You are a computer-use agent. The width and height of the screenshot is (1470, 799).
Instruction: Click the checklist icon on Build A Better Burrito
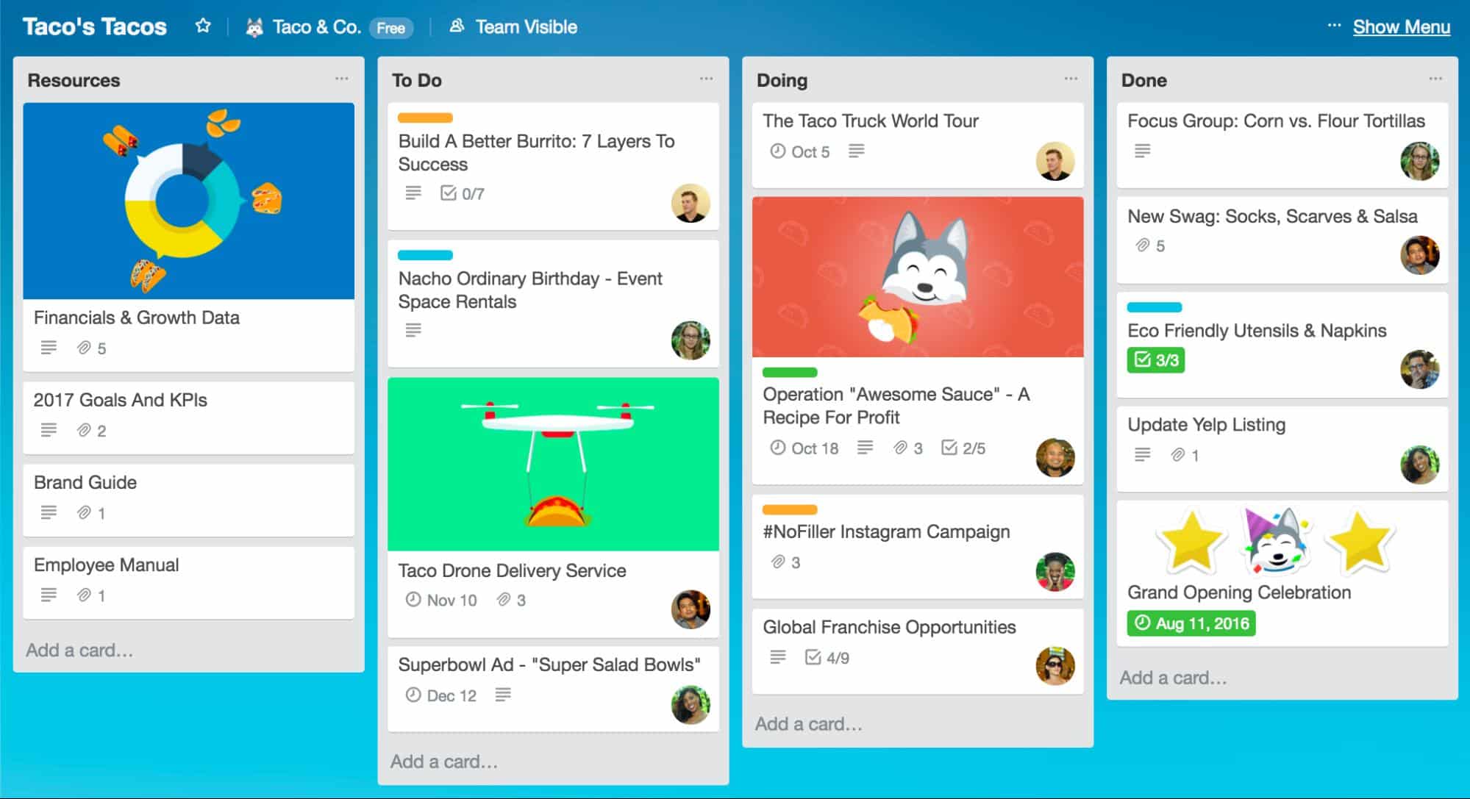(x=448, y=194)
